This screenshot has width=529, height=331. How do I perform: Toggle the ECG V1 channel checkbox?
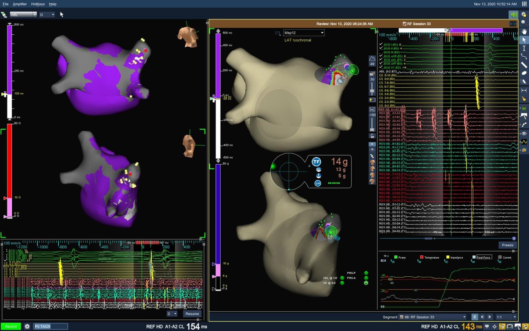381,67
